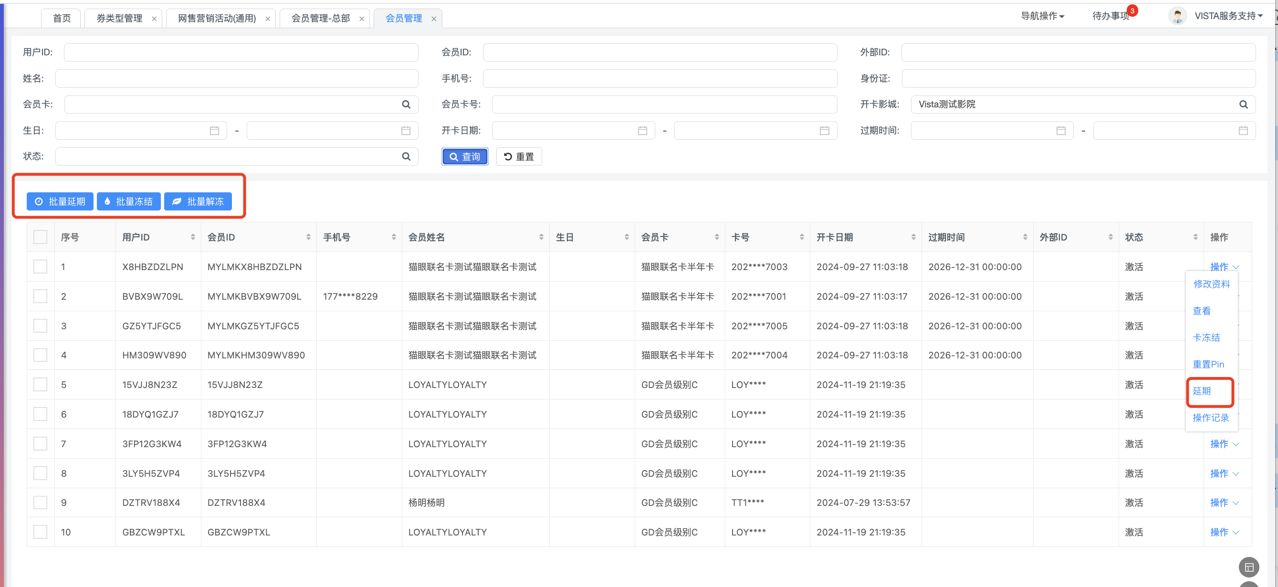The height and width of the screenshot is (587, 1278).
Task: Open 操作 dropdown for row GBZCW9PTXL
Action: [x=1224, y=533]
